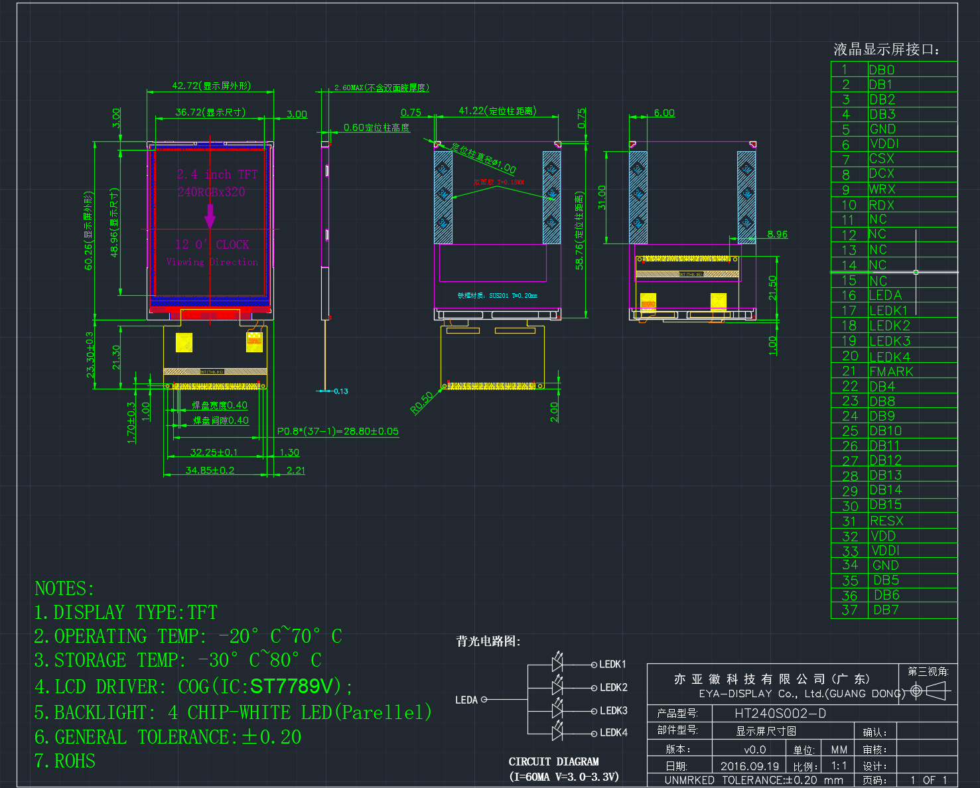This screenshot has height=788, width=980.
Task: Select the OPERATING TEMP note line
Action: point(188,636)
